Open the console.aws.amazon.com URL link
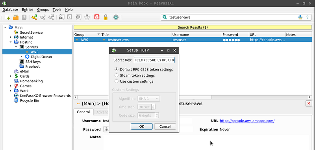Viewport: 315px width, 150px height. click(x=247, y=121)
